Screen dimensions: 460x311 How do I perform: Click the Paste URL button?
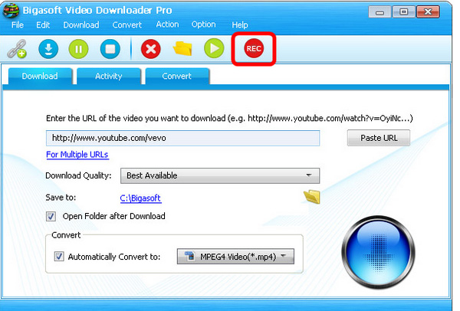click(x=379, y=138)
